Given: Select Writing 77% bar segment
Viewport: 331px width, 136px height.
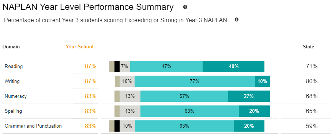Looking at the screenshot, I should coord(195,81).
